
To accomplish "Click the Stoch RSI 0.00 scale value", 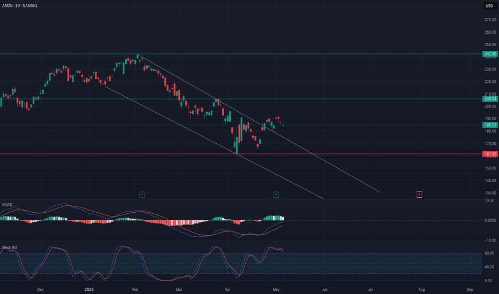I will click(x=488, y=281).
